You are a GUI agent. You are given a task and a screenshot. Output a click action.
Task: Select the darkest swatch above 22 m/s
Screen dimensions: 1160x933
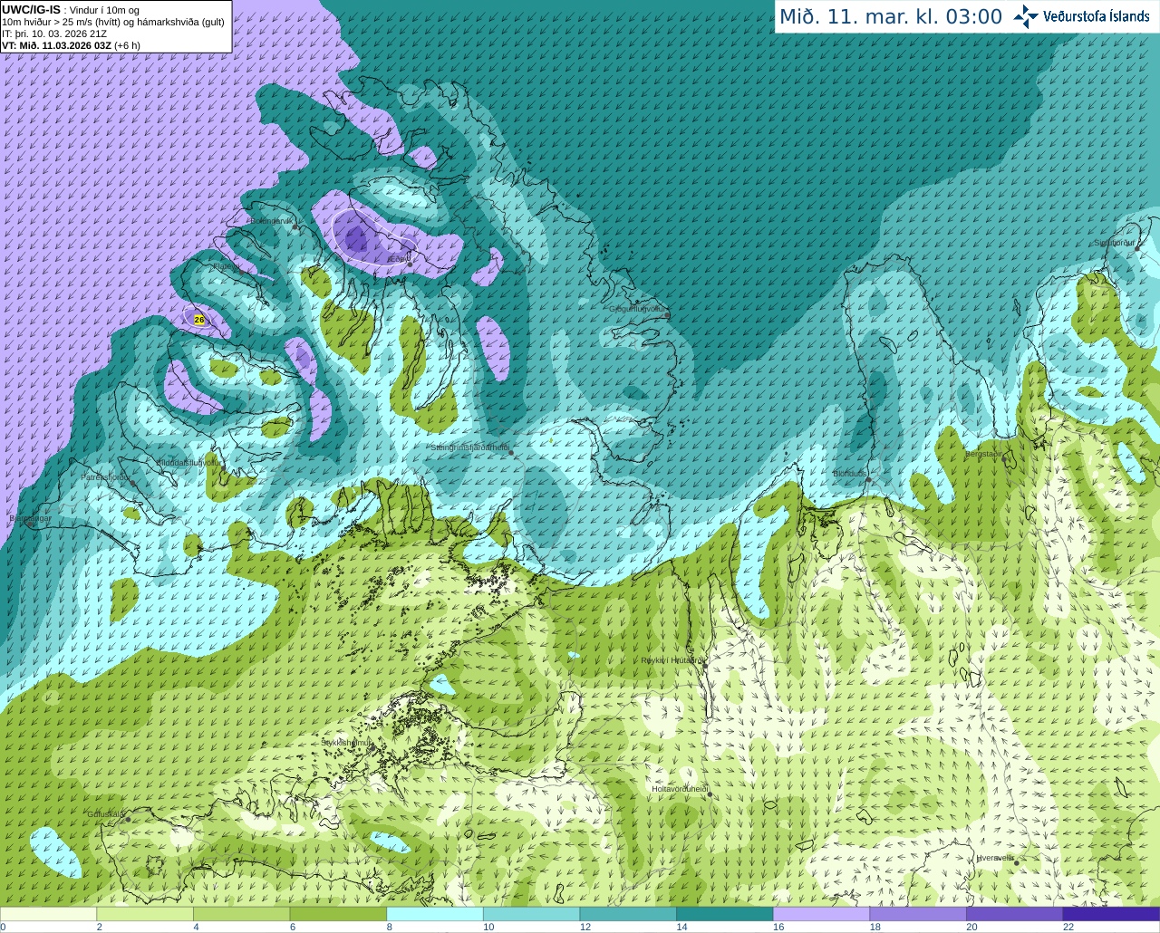(1111, 914)
